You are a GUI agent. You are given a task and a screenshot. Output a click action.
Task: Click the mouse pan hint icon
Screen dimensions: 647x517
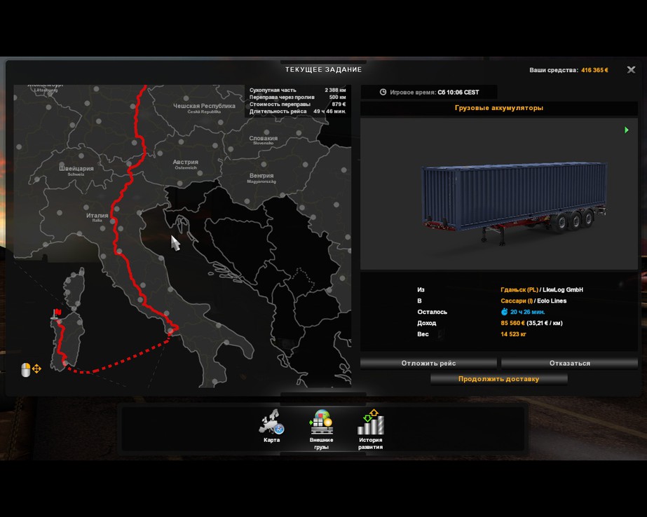click(26, 369)
